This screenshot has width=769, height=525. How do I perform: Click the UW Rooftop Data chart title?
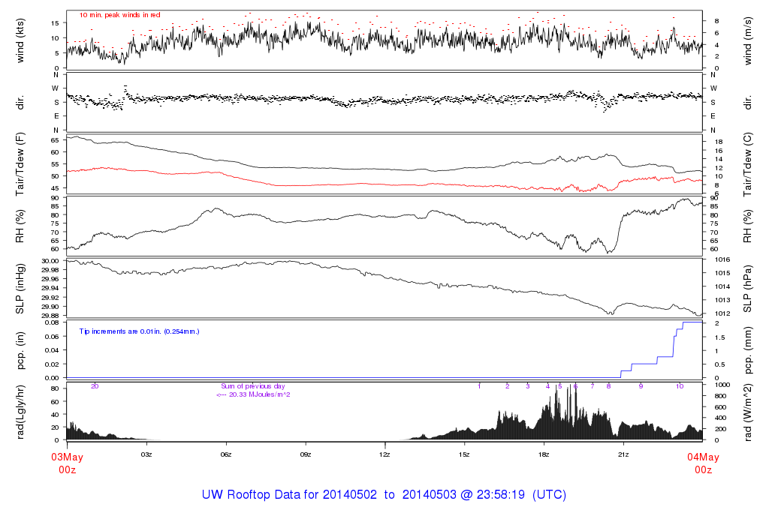pos(384,495)
